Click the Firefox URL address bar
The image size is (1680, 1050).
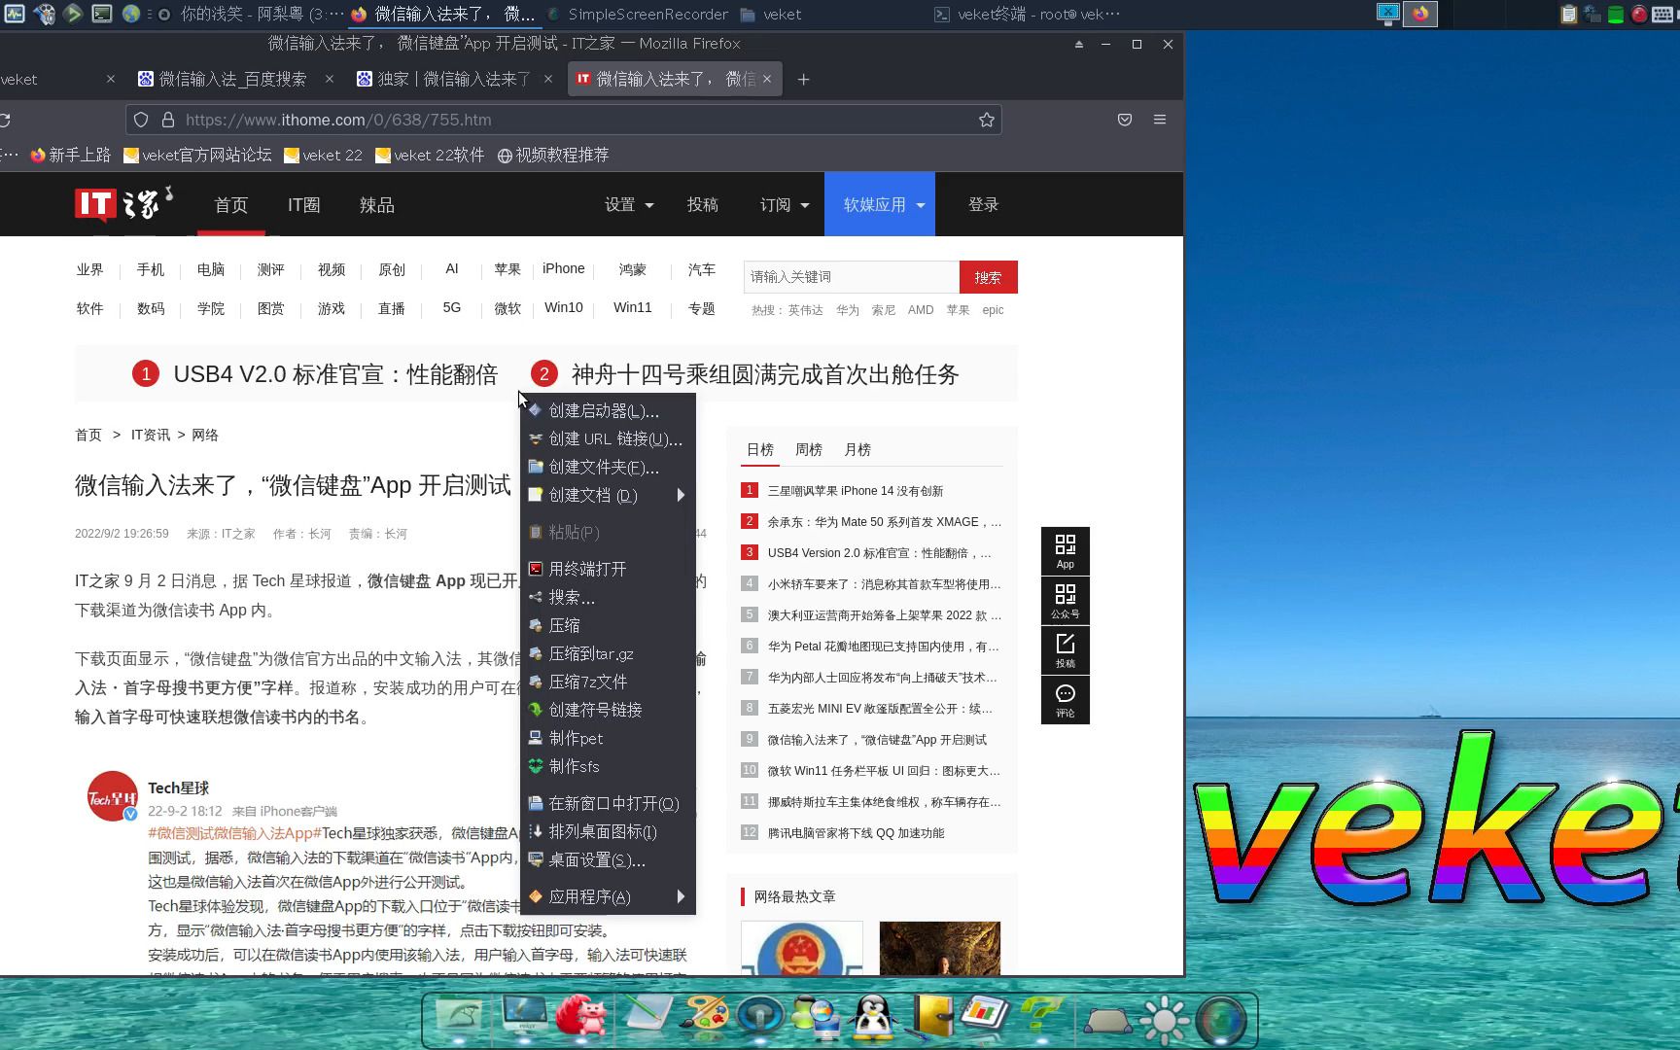pos(564,120)
